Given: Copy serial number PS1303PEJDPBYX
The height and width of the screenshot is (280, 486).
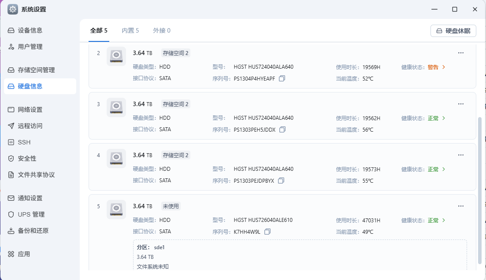Looking at the screenshot, I should pyautogui.click(x=281, y=181).
